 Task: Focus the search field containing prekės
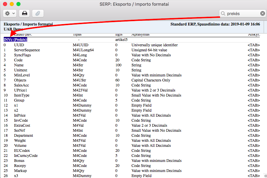coord(243,13)
